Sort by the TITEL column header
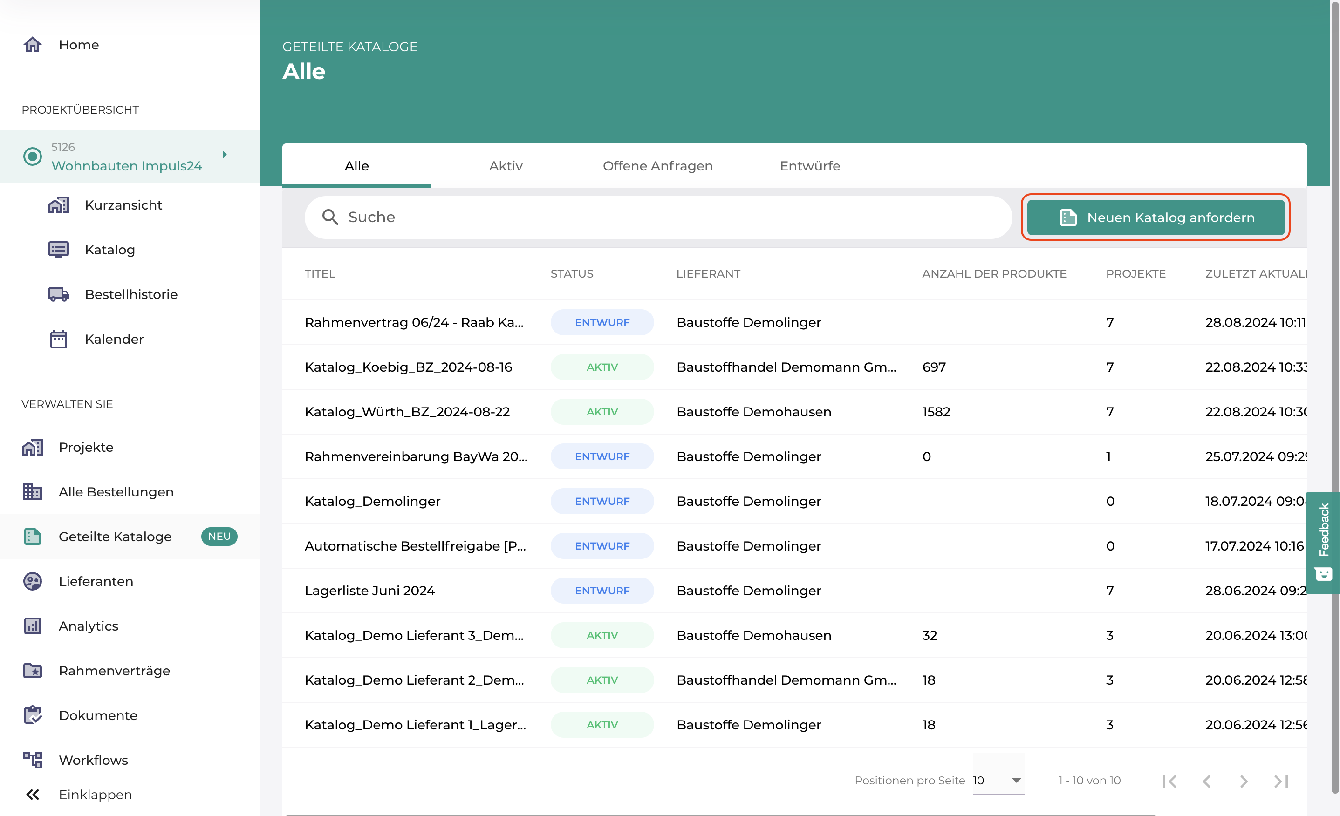Image resolution: width=1340 pixels, height=816 pixels. point(320,273)
